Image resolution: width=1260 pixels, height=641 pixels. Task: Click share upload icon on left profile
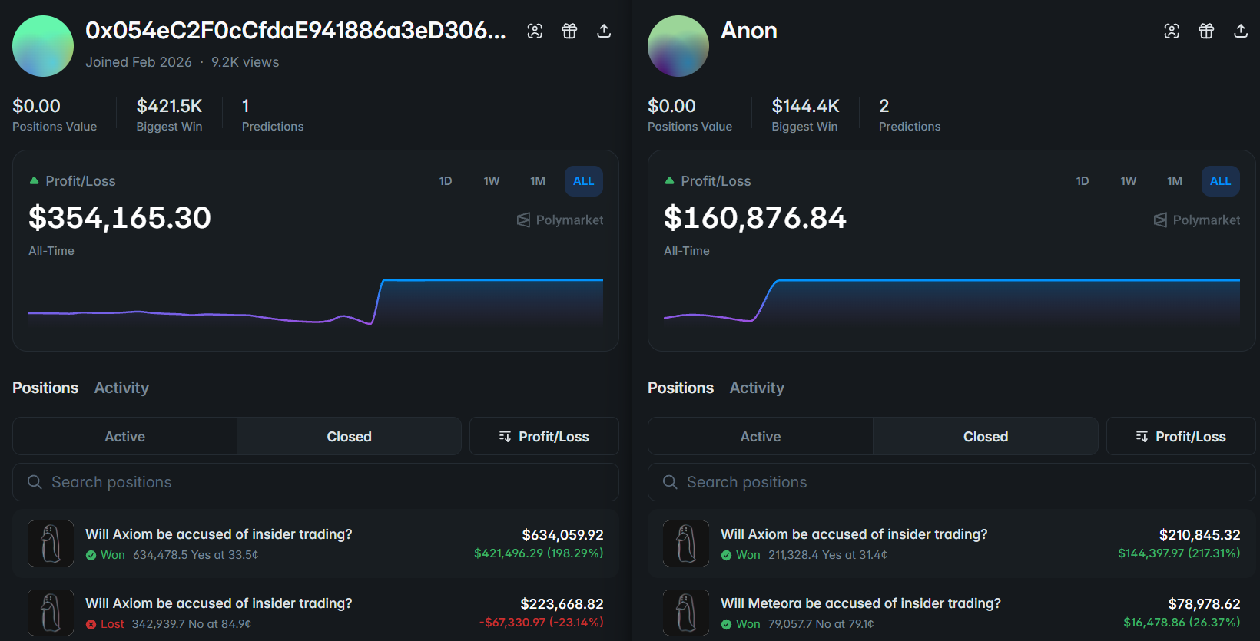604,31
